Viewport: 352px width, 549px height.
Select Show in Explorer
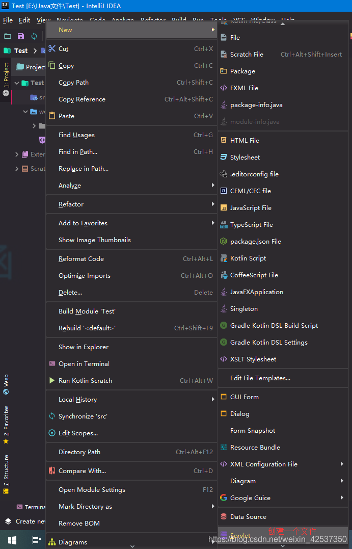tap(131, 347)
